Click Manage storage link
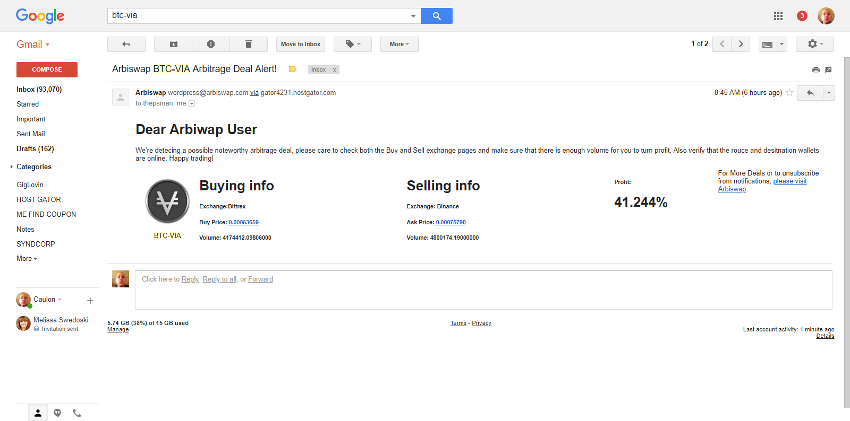Screen dimensions: 850x421 point(118,330)
